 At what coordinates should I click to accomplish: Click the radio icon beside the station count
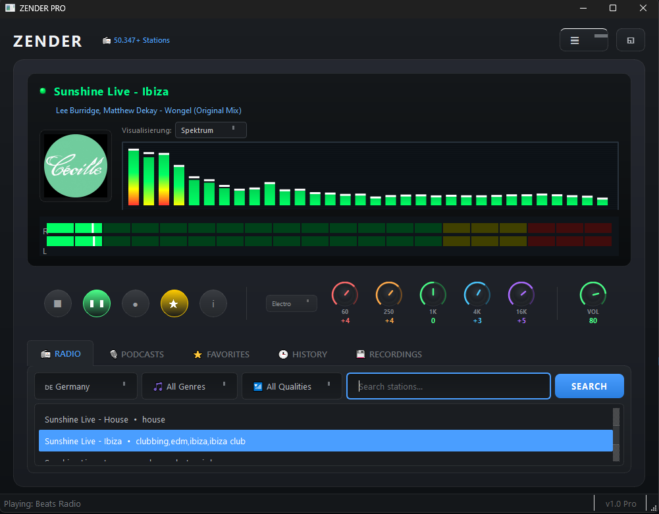click(x=107, y=40)
